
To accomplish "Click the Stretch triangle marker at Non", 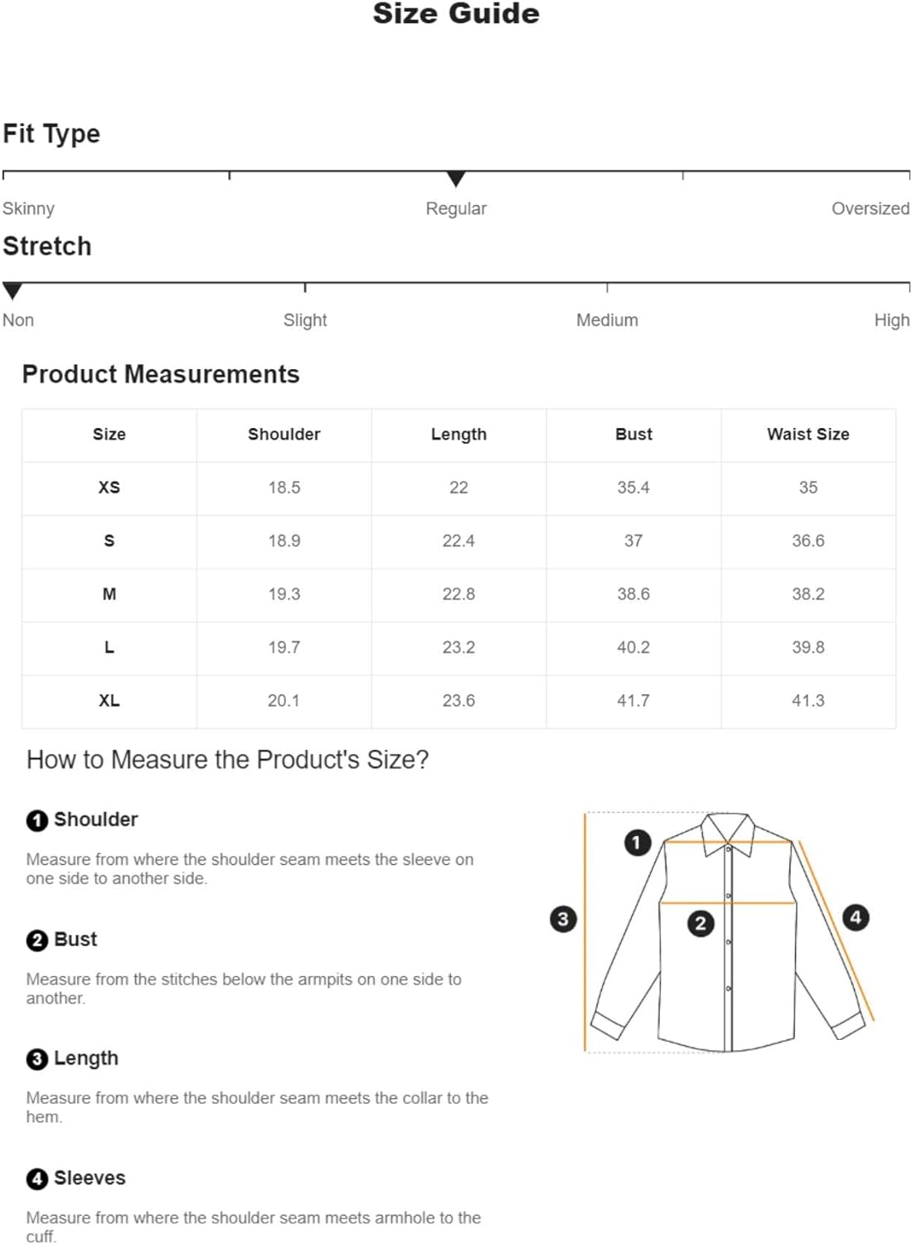I will pyautogui.click(x=12, y=291).
